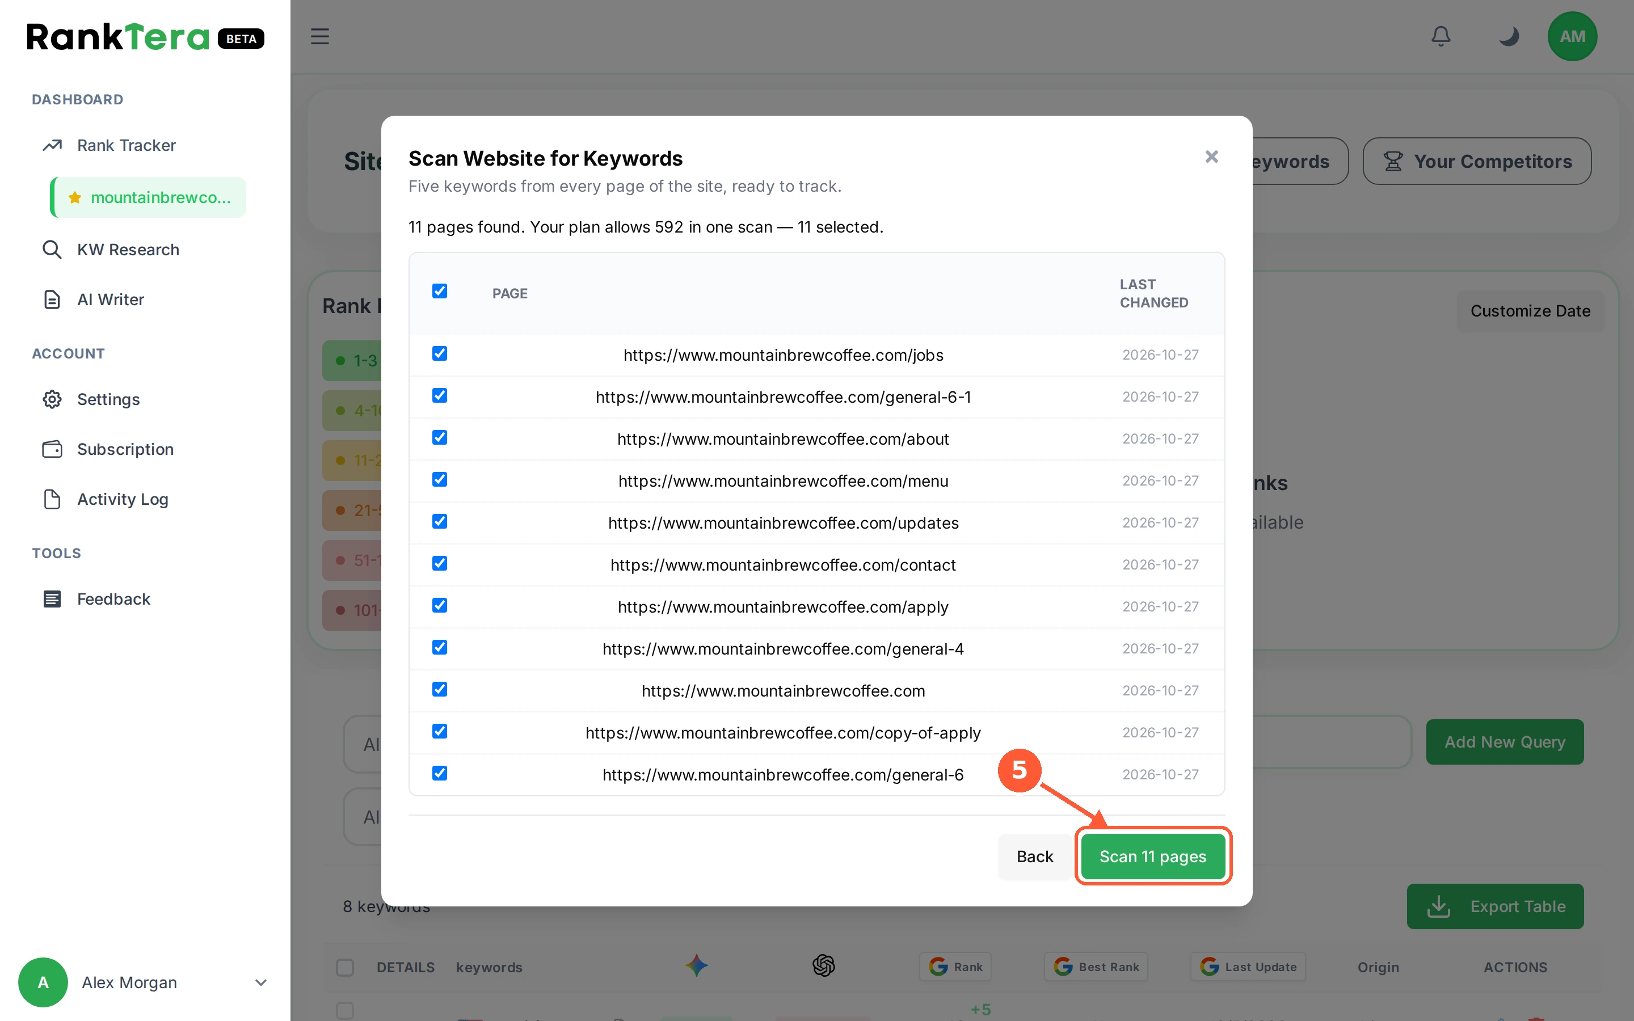Uncheck the /copy-of-apply page checkbox
1634x1021 pixels.
tap(440, 731)
